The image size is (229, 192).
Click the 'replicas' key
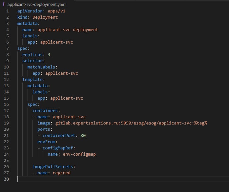pos(32,55)
